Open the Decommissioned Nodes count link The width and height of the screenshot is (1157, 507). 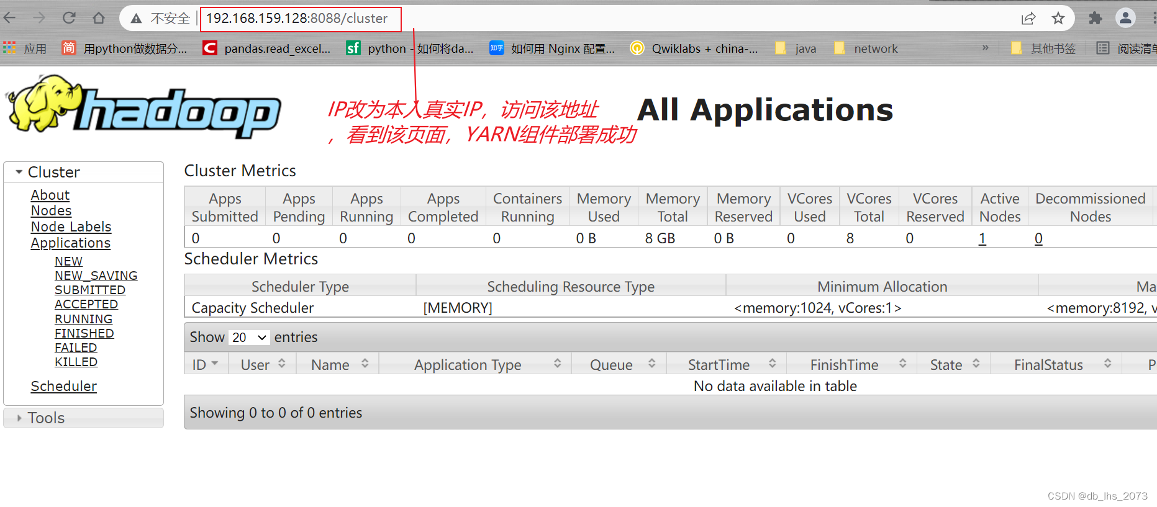coord(1038,238)
